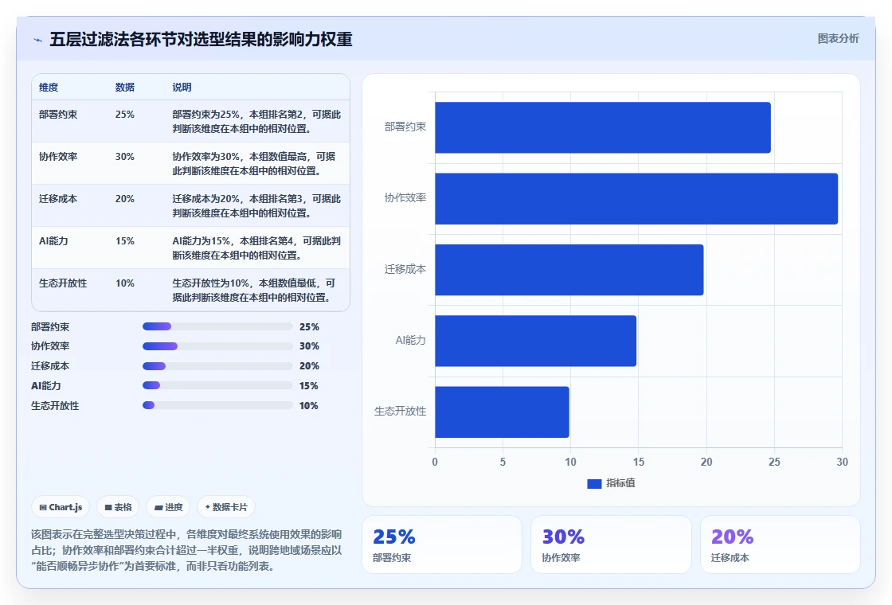Click the x-axis tick label 30
The height and width of the screenshot is (605, 892).
(842, 462)
